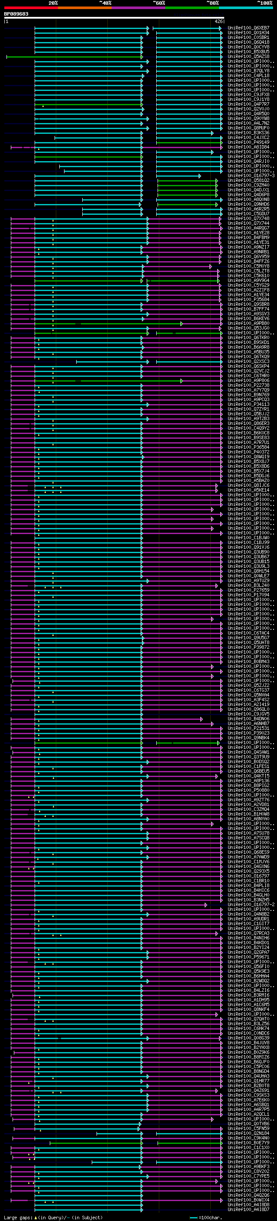277x1221 pixels.
Task: Click the Large gaps legend text
Action: click(53, 1218)
